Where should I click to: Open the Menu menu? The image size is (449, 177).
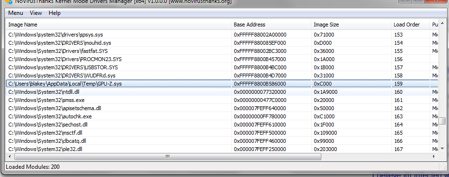pos(15,13)
